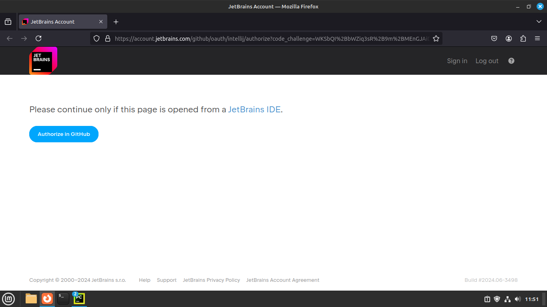Go forward with the forward arrow
Screen dimensions: 547x307
(x=24, y=38)
